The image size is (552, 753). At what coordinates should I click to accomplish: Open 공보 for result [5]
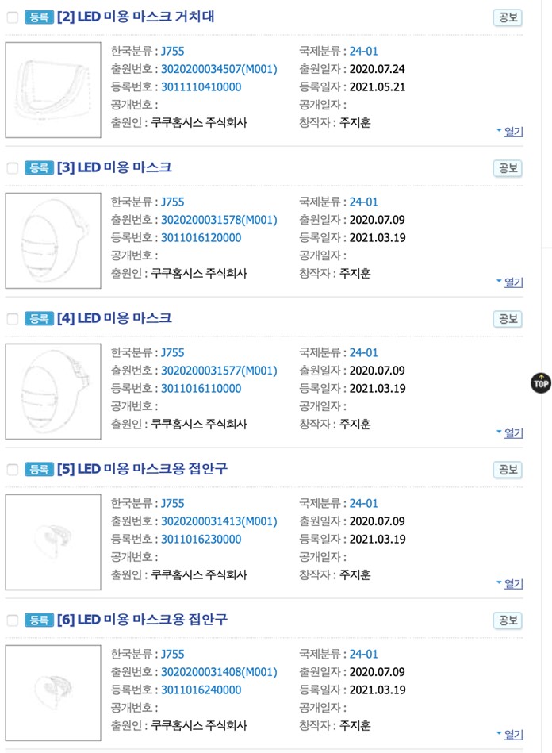508,471
